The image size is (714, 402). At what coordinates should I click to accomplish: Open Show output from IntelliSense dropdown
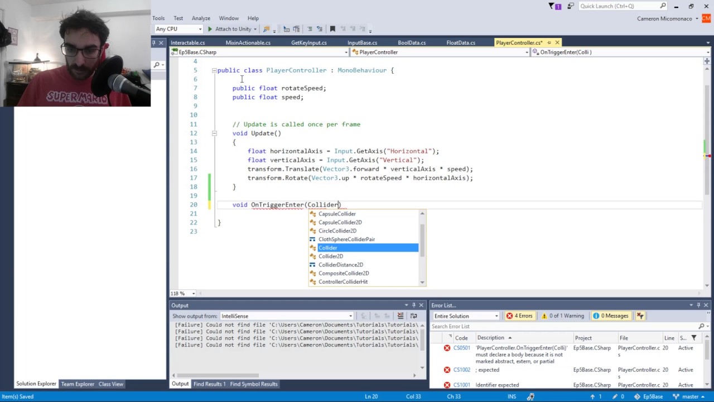[x=287, y=316]
